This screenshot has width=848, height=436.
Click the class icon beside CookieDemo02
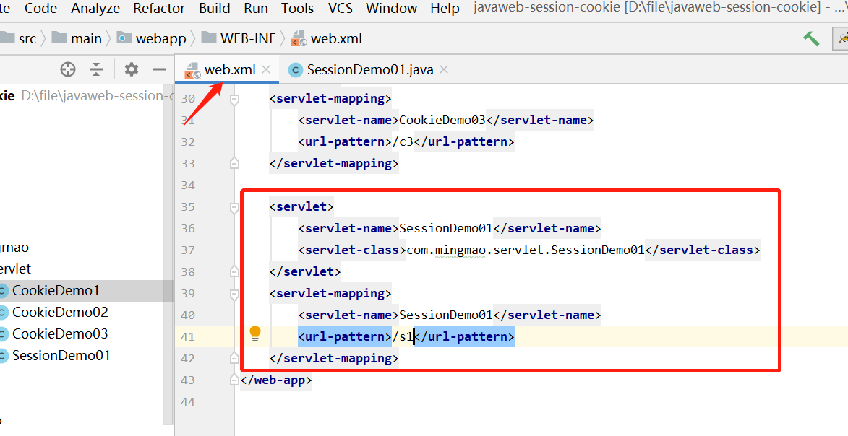tap(3, 313)
